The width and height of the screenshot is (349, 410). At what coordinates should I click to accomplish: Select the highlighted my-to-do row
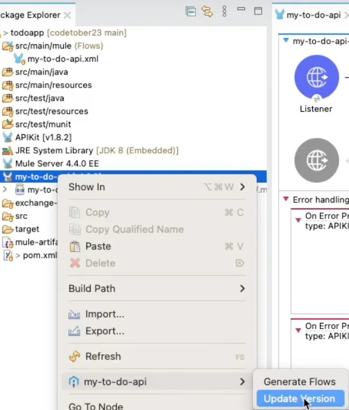click(133, 177)
